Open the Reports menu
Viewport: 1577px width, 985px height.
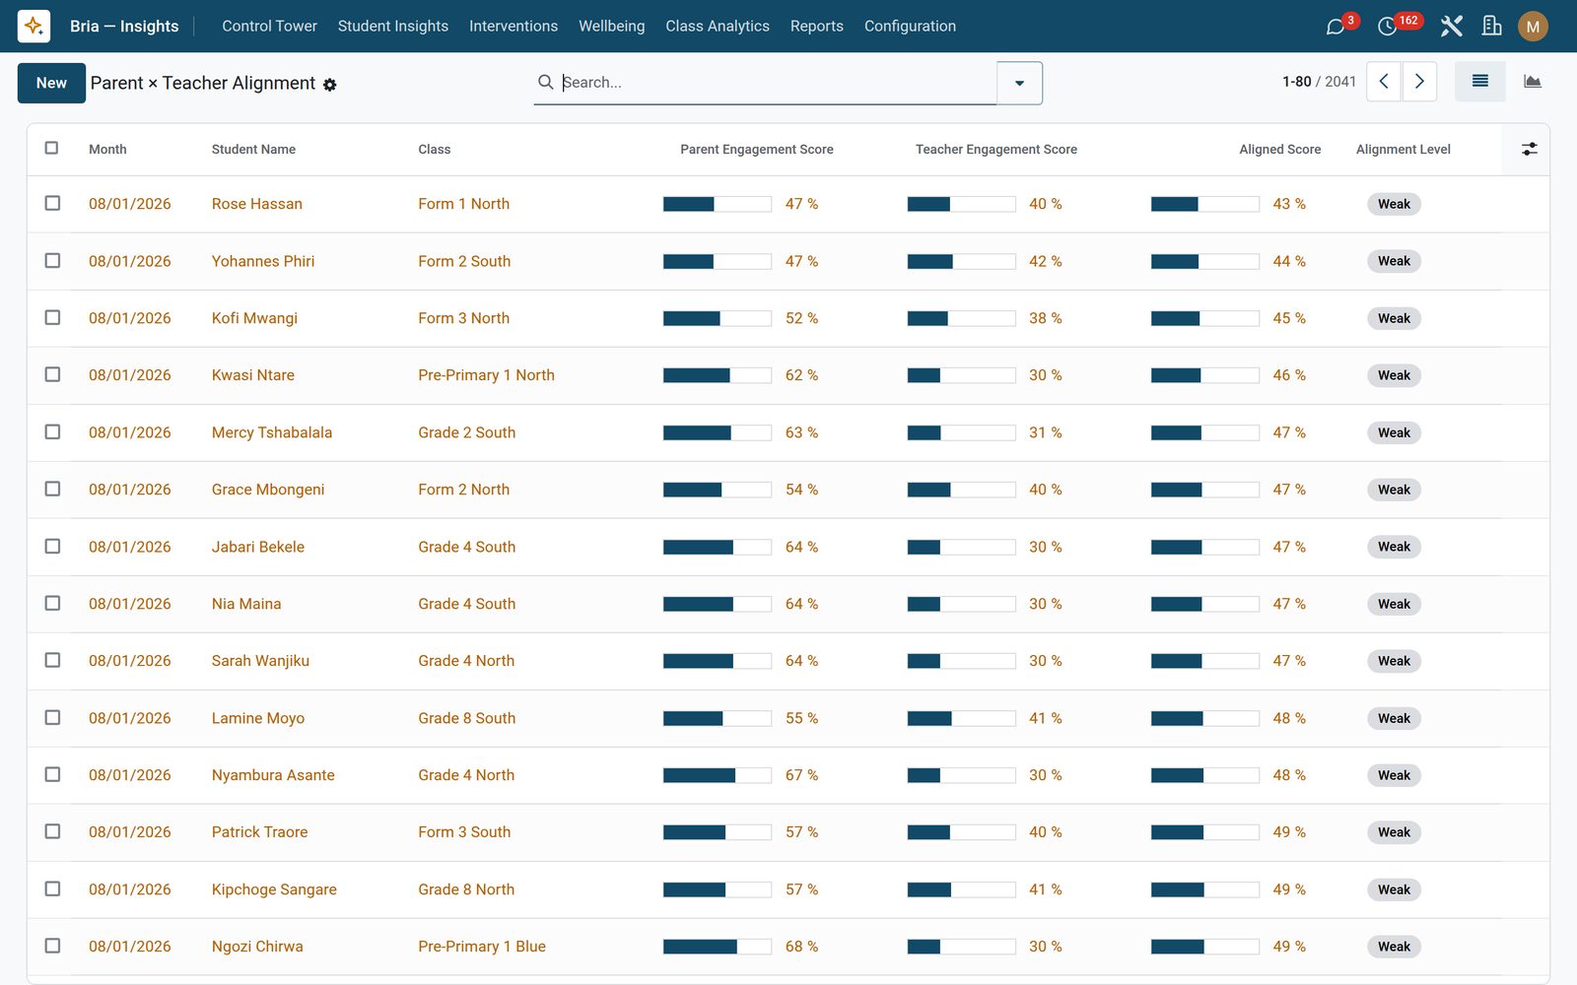tap(817, 27)
